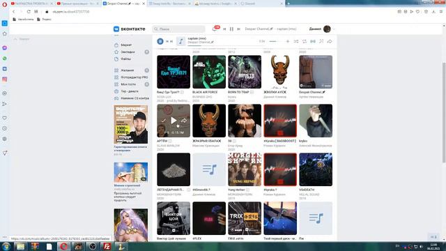
Task: Open the BORN TO TRAP album cover
Action: click(x=245, y=72)
